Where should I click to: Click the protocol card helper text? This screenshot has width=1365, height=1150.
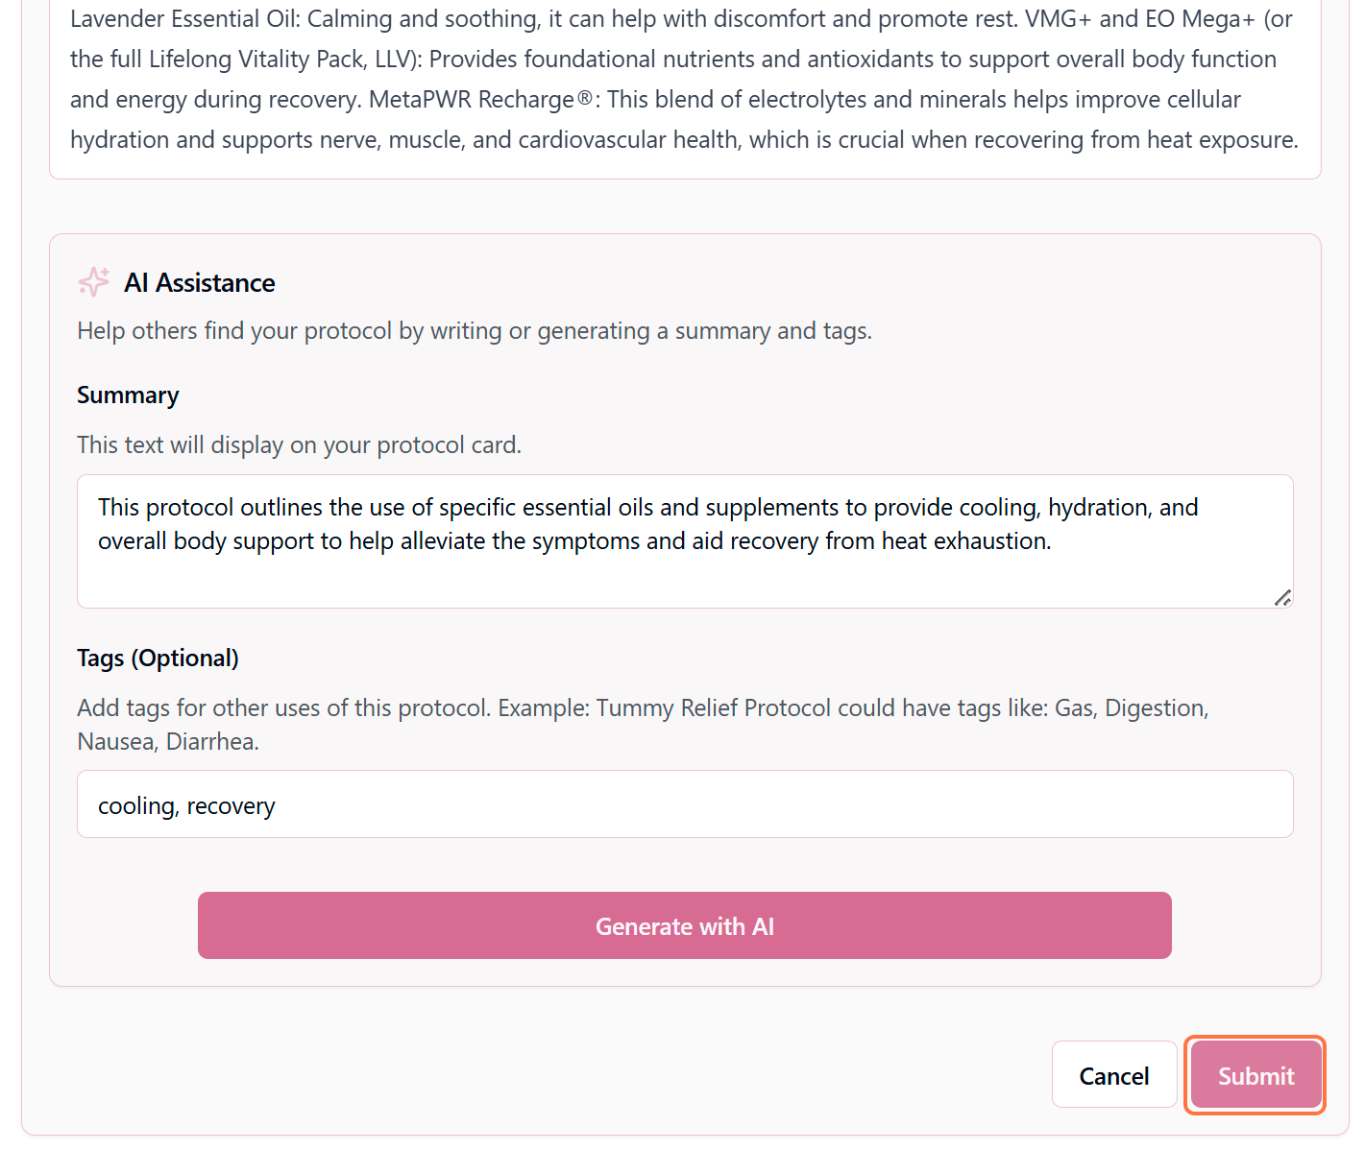click(299, 444)
